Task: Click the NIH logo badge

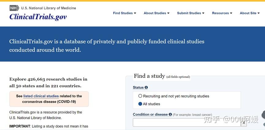Action: [14, 8]
